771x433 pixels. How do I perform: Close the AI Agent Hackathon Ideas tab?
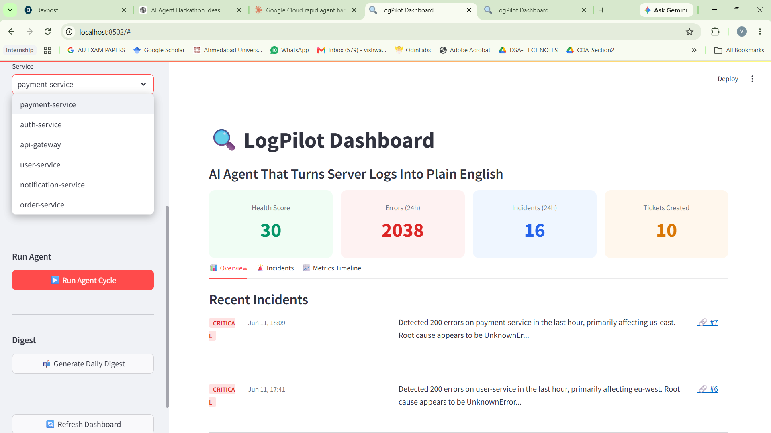tap(239, 10)
